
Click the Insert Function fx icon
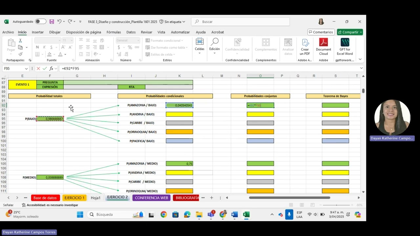tap(51, 69)
